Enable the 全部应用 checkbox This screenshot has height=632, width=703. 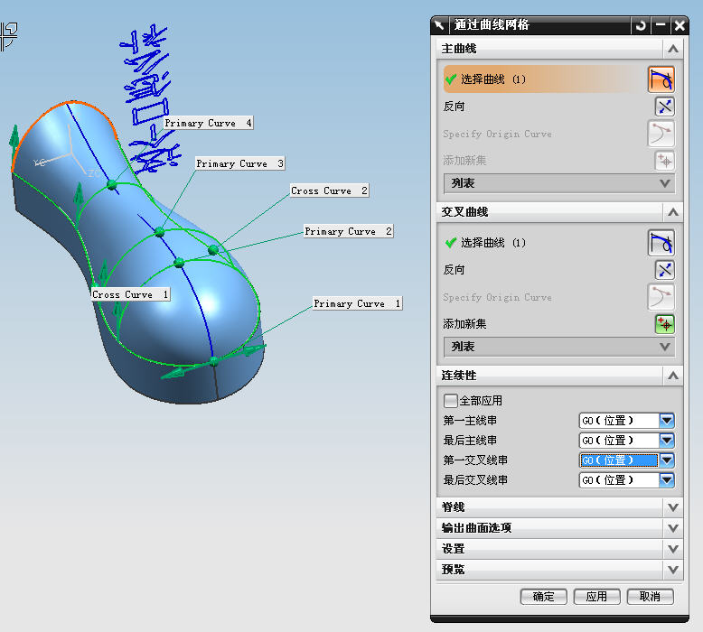tap(450, 401)
